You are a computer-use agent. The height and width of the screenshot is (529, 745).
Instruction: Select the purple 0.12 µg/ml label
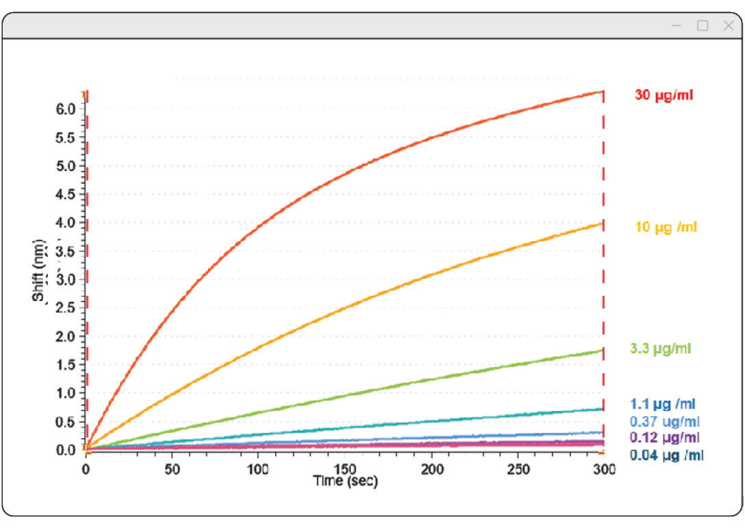pyautogui.click(x=664, y=437)
